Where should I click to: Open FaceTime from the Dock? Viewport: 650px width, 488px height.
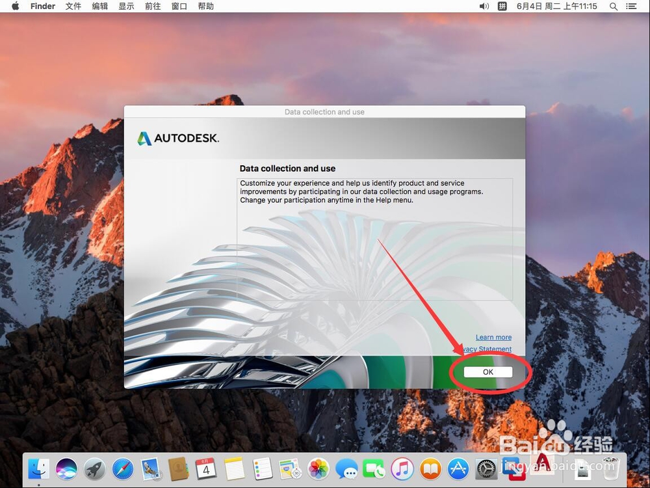[374, 469]
